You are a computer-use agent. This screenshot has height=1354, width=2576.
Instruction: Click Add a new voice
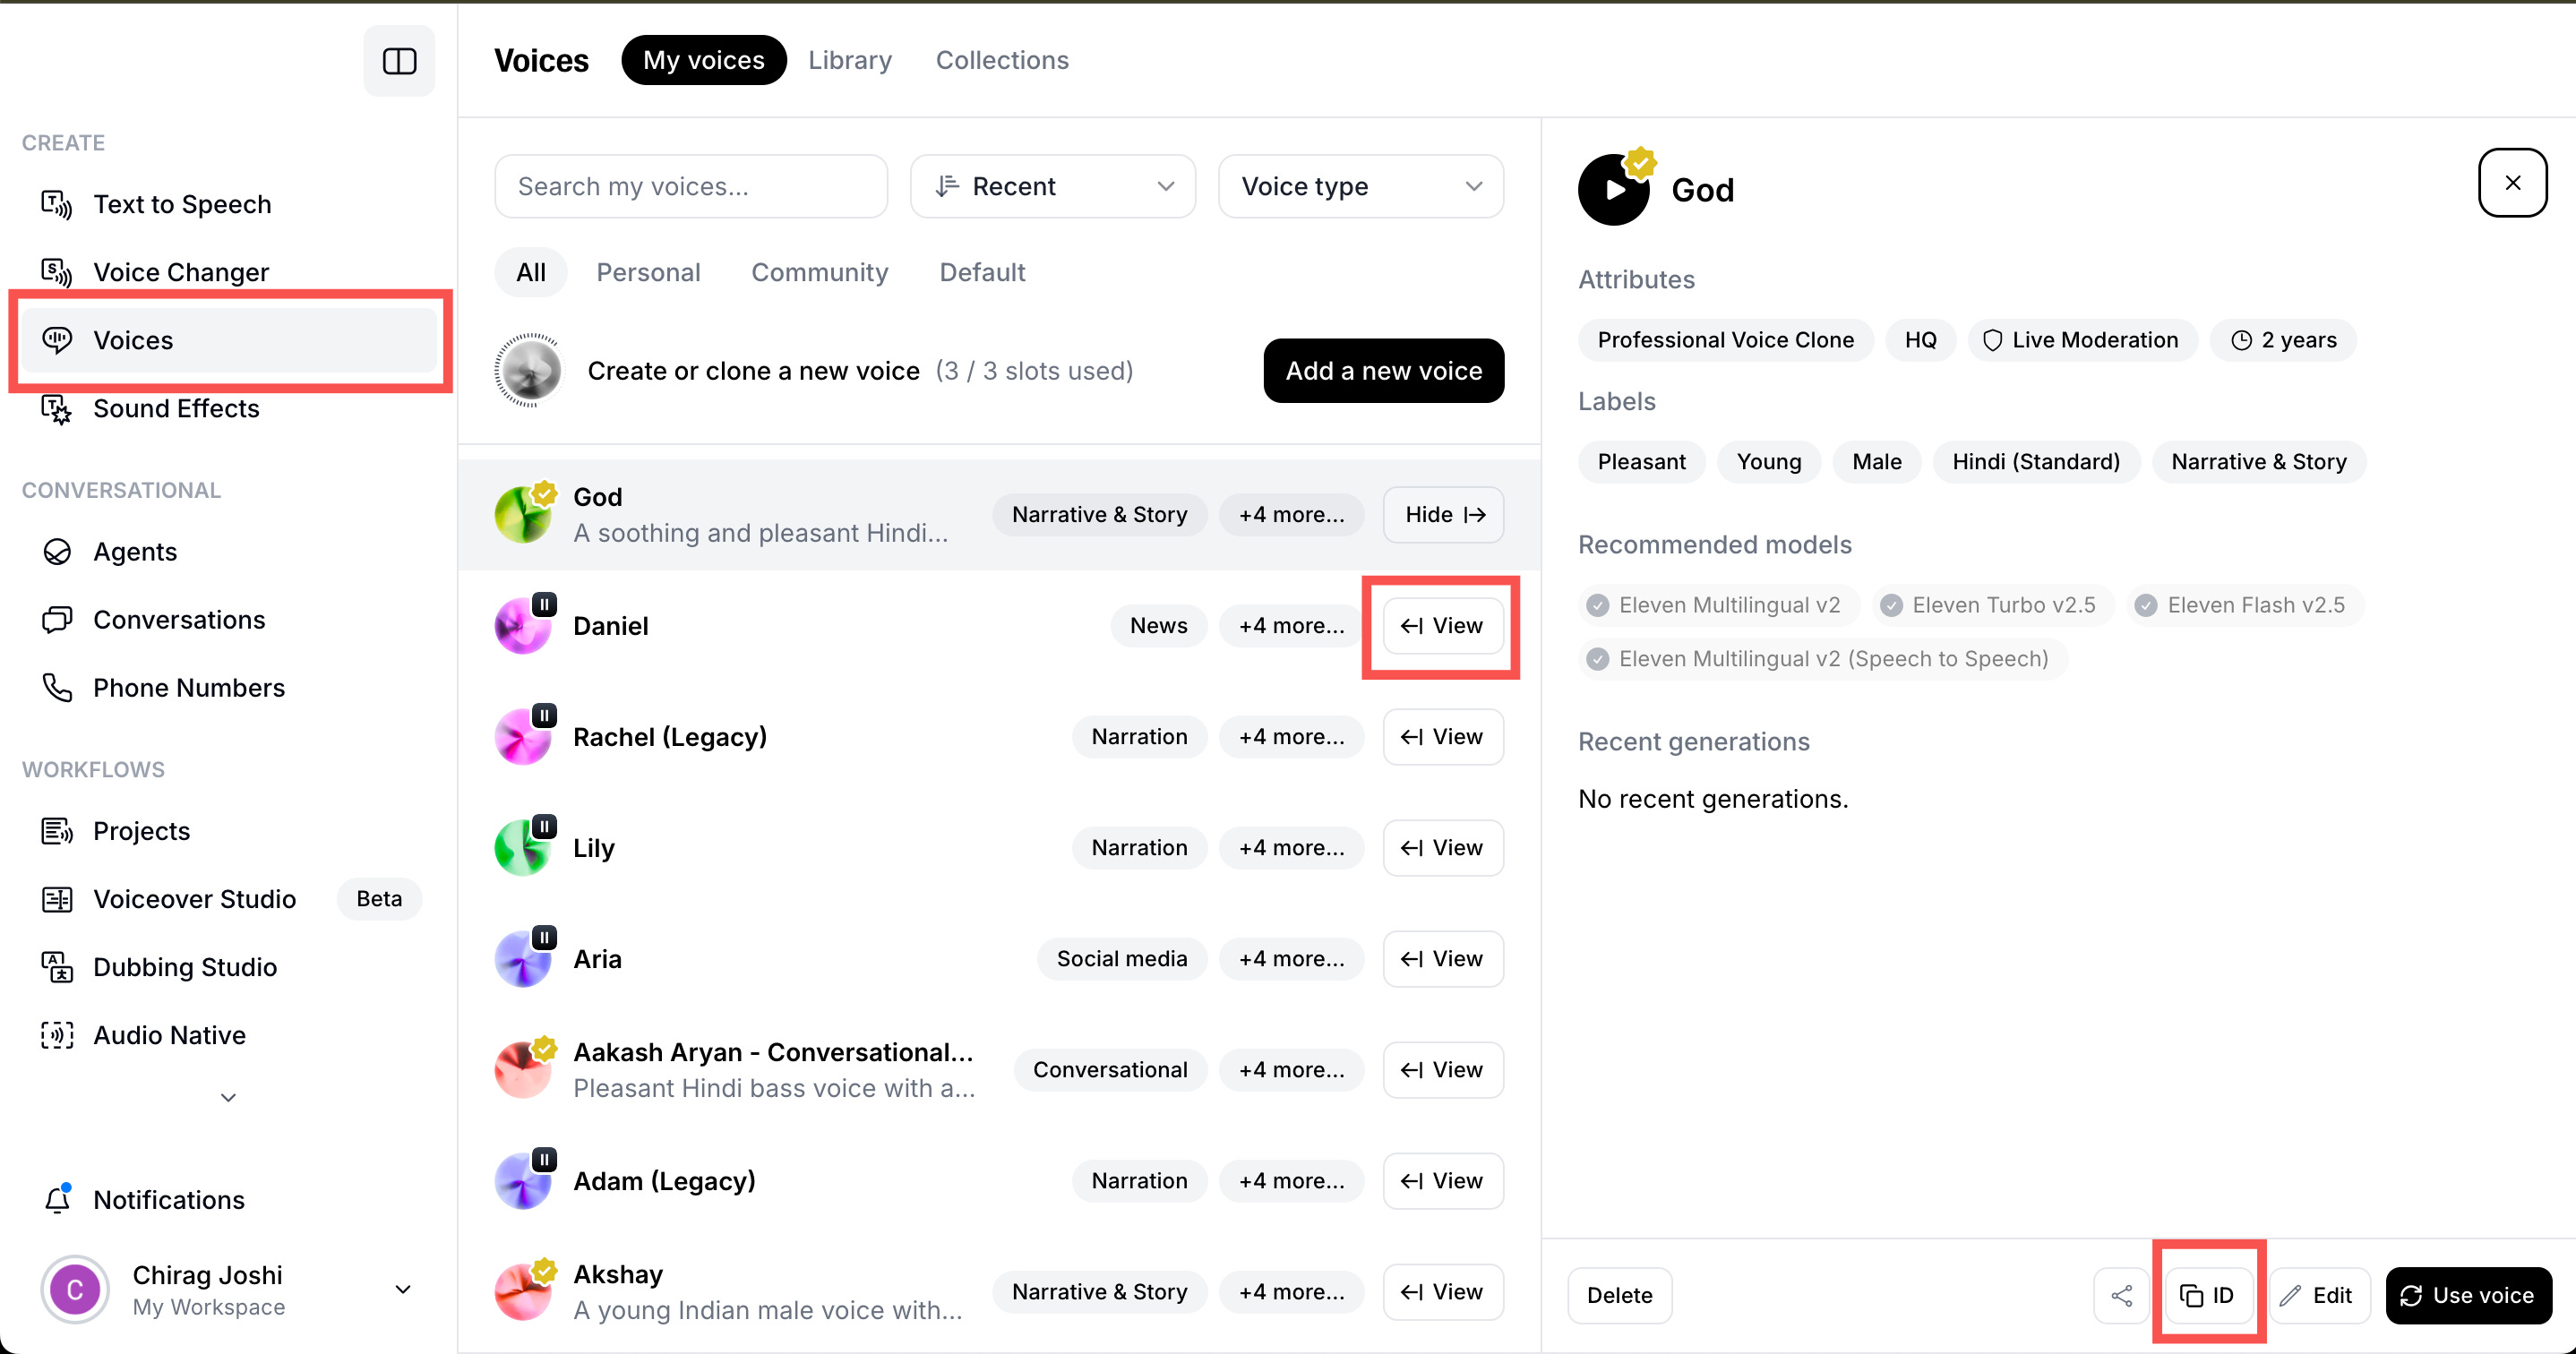[1383, 370]
